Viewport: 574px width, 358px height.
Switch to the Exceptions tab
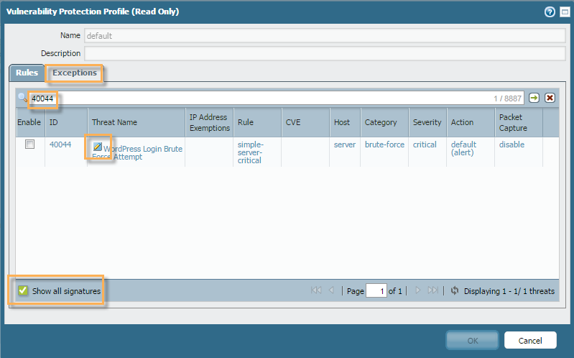(75, 73)
